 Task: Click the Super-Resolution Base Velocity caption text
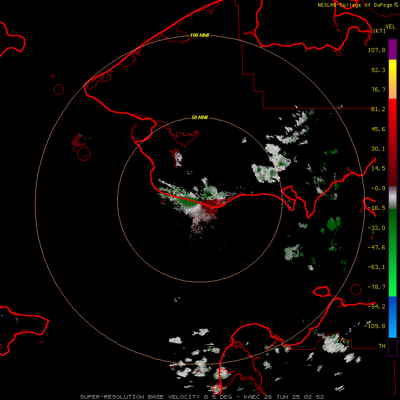click(x=202, y=397)
